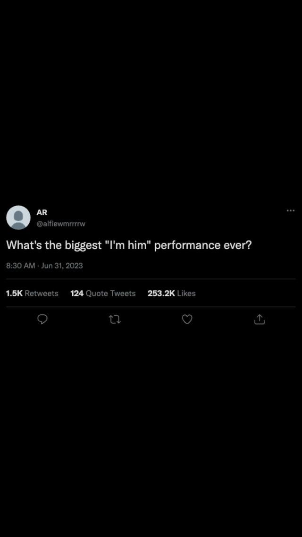Click the 253.2K count number

point(161,293)
